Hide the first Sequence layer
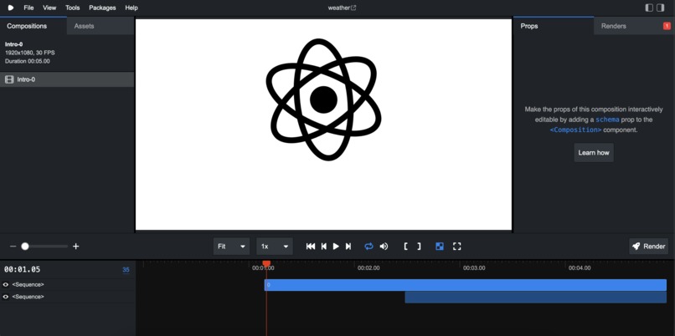 coord(6,284)
